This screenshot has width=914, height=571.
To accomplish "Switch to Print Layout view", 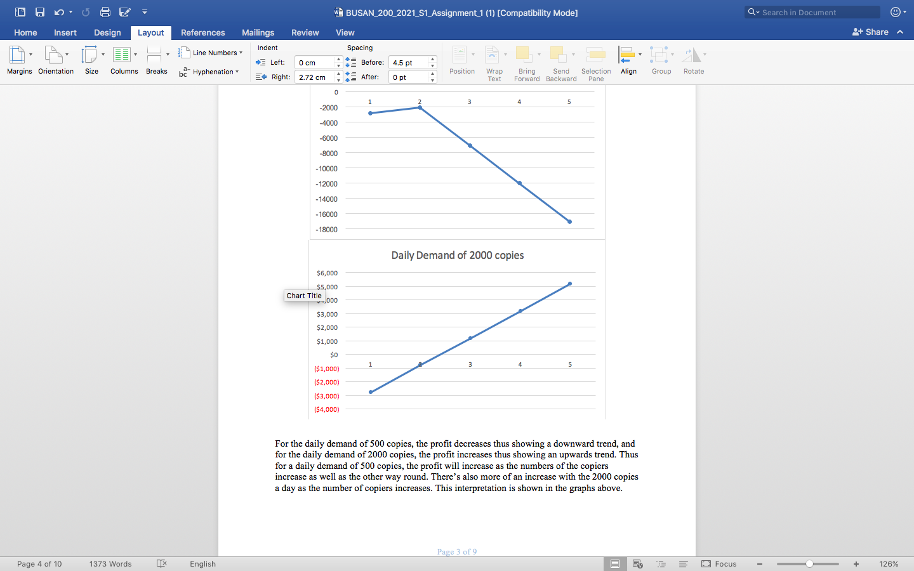I will click(615, 563).
